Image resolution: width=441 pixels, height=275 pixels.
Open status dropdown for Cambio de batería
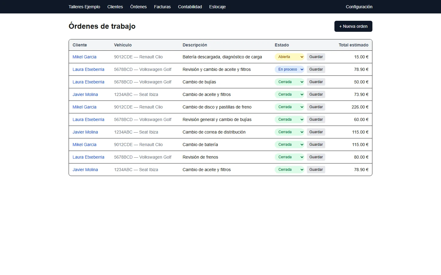point(289,145)
